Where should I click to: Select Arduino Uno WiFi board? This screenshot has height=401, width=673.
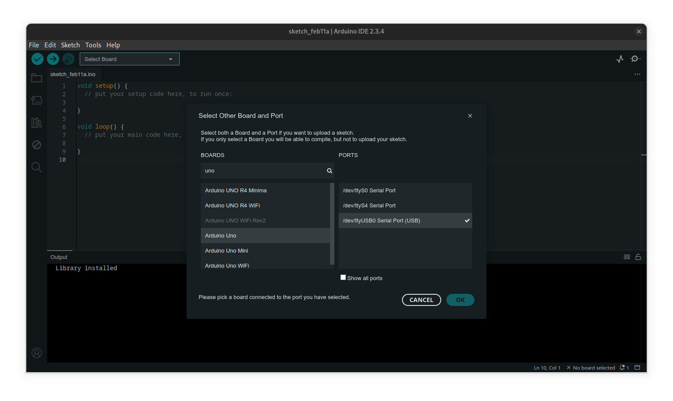[265, 264]
